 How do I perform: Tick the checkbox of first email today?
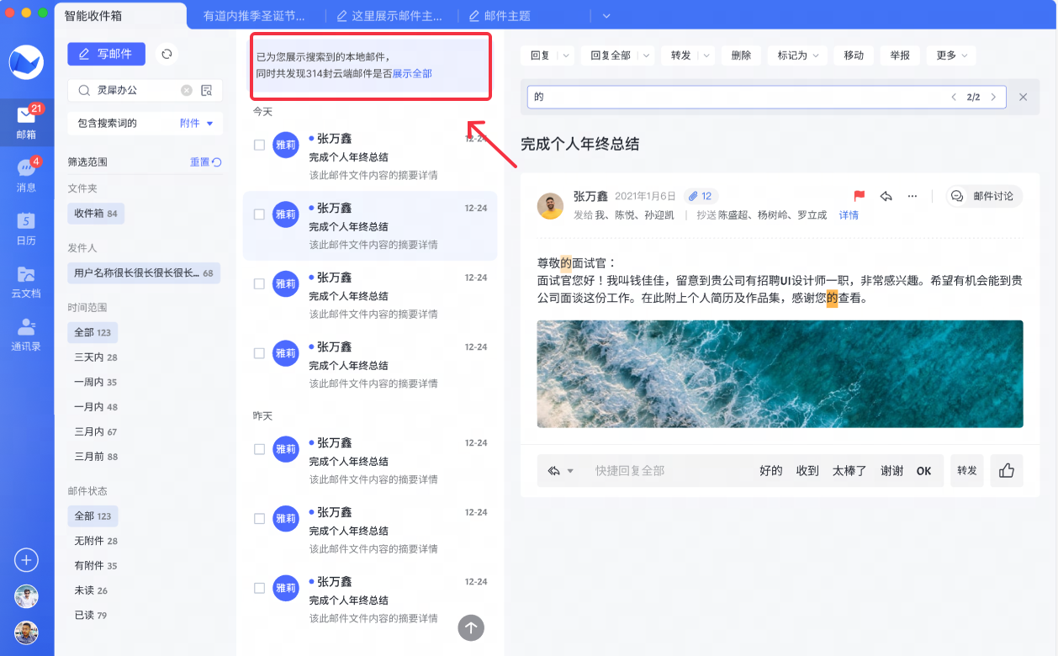[x=259, y=145]
